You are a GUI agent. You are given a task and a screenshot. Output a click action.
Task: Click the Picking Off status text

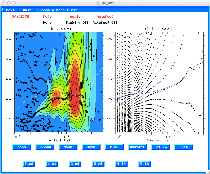point(77,23)
